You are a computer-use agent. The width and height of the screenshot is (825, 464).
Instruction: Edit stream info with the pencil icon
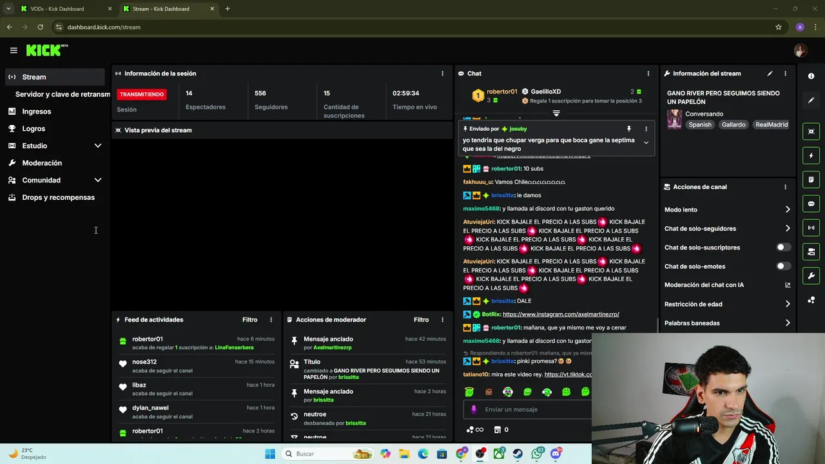click(x=770, y=73)
